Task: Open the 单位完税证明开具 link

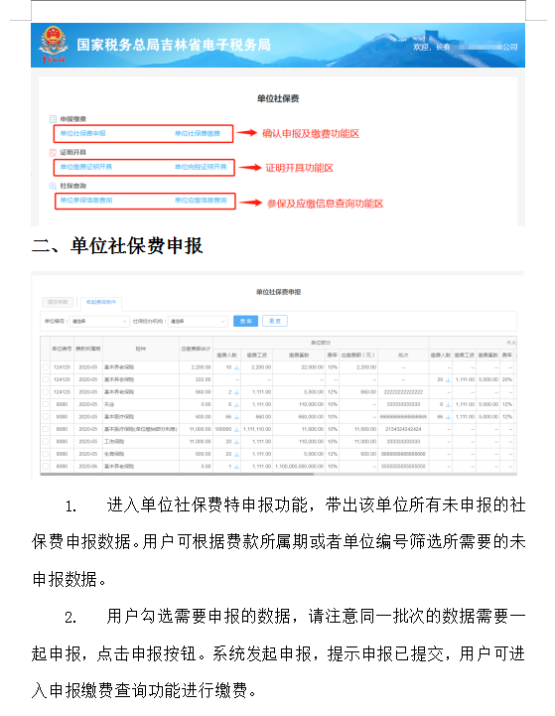Action: [x=201, y=167]
